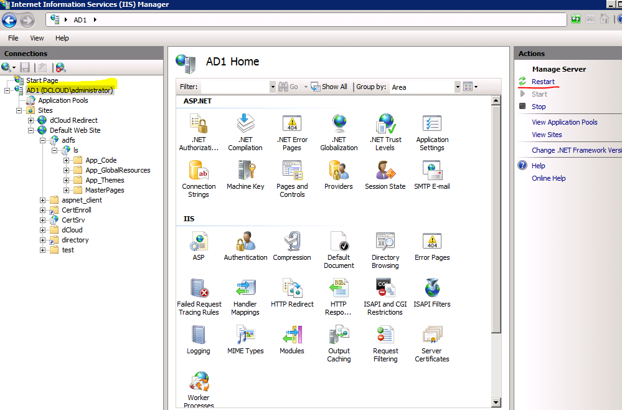Click Show All button
The image size is (622, 410).
tap(329, 87)
